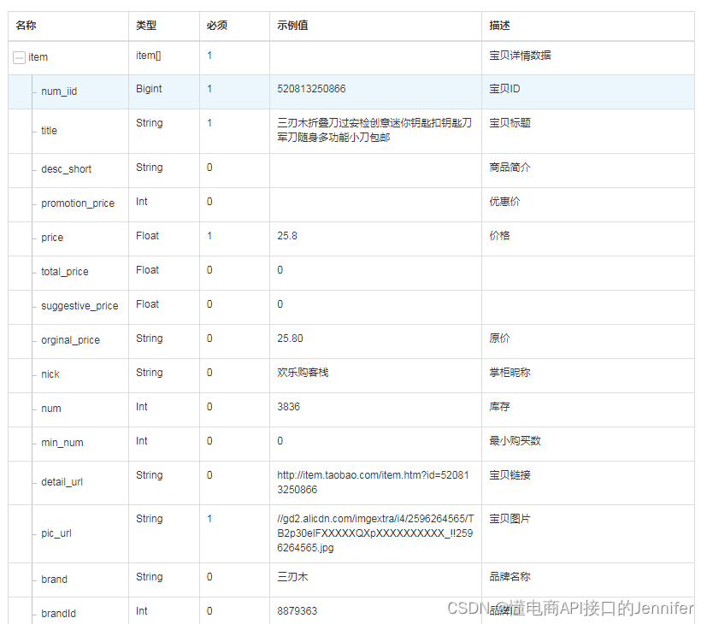Click the 掌柜昵称 description
707x624 pixels.
[x=510, y=373]
